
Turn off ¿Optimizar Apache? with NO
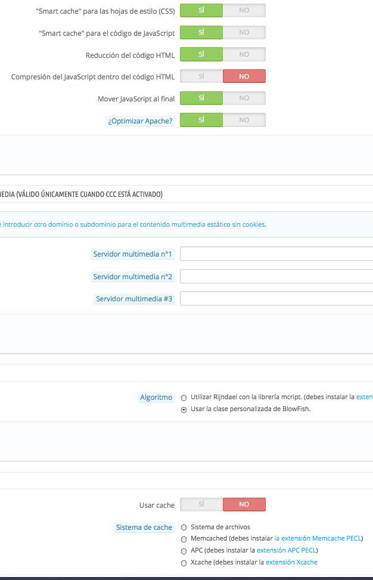point(244,120)
